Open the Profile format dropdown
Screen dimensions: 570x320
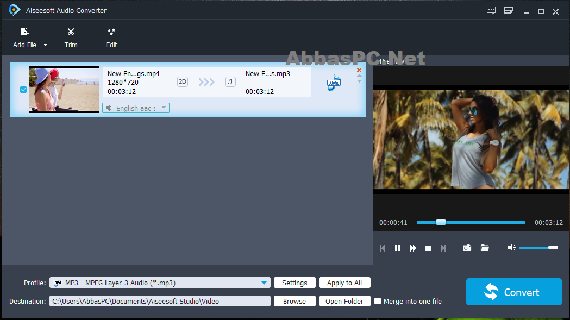(x=160, y=283)
